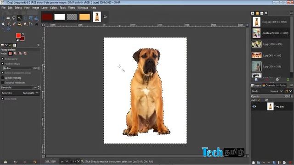Toggle the Quick Mask button below canvas

pyautogui.click(x=43, y=156)
